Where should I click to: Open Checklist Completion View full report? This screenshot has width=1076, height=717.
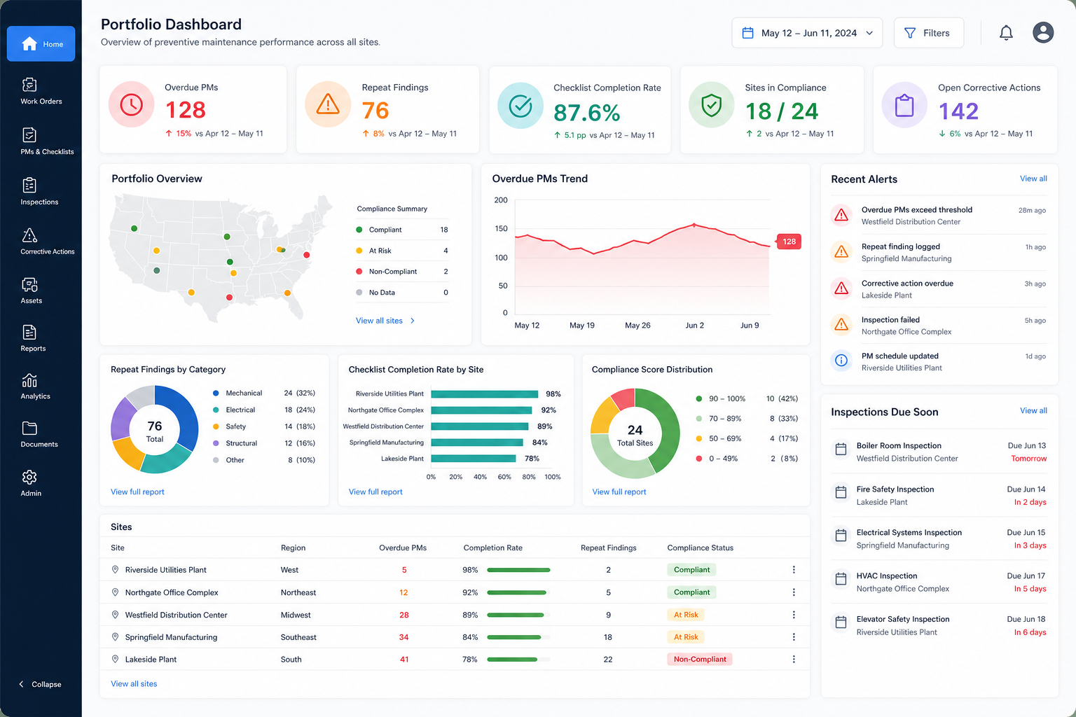click(375, 492)
